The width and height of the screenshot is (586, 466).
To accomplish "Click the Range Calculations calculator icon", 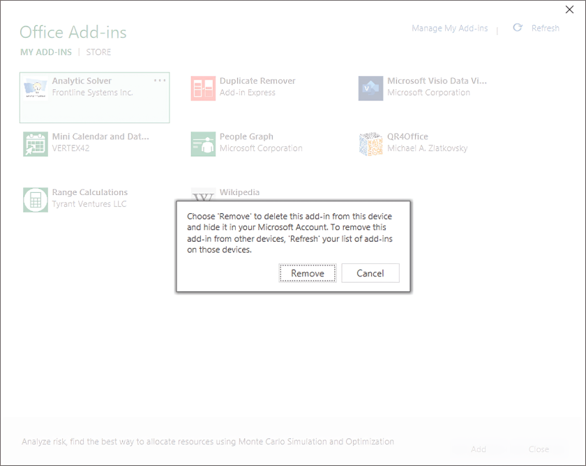I will pyautogui.click(x=36, y=200).
